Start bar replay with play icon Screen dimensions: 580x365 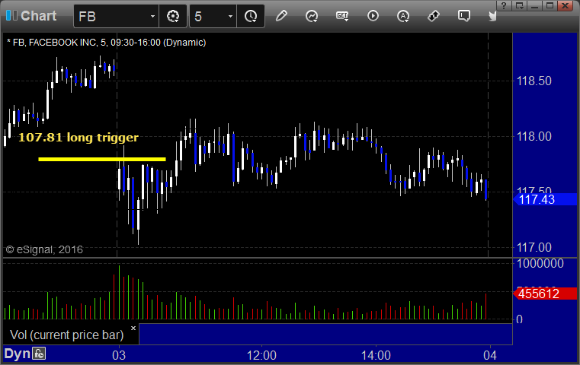(373, 16)
